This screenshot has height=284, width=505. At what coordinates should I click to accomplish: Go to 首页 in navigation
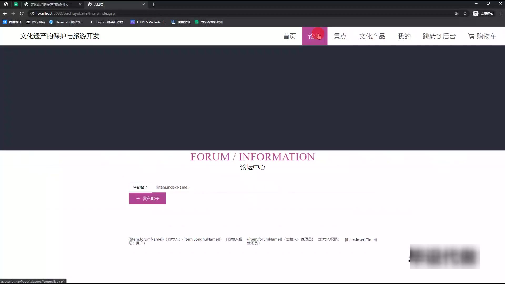click(289, 36)
